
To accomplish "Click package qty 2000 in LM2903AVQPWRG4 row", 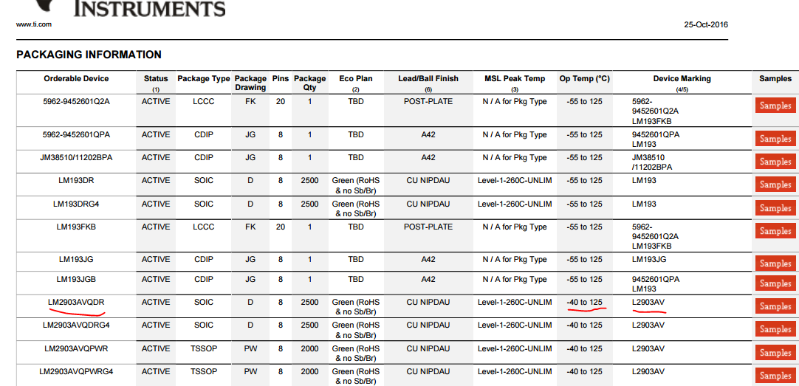I will click(x=310, y=371).
